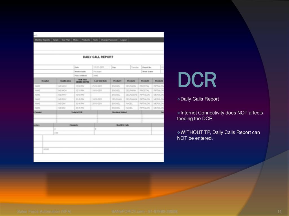Click the Non-MCL Calls column header
This screenshot has height=216, width=289.
122,125
